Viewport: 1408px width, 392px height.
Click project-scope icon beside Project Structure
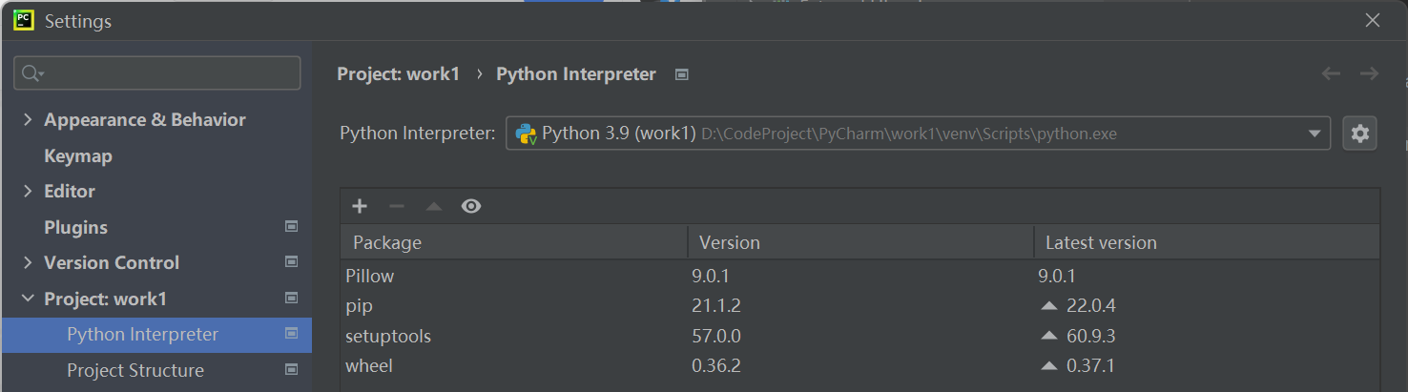[292, 370]
